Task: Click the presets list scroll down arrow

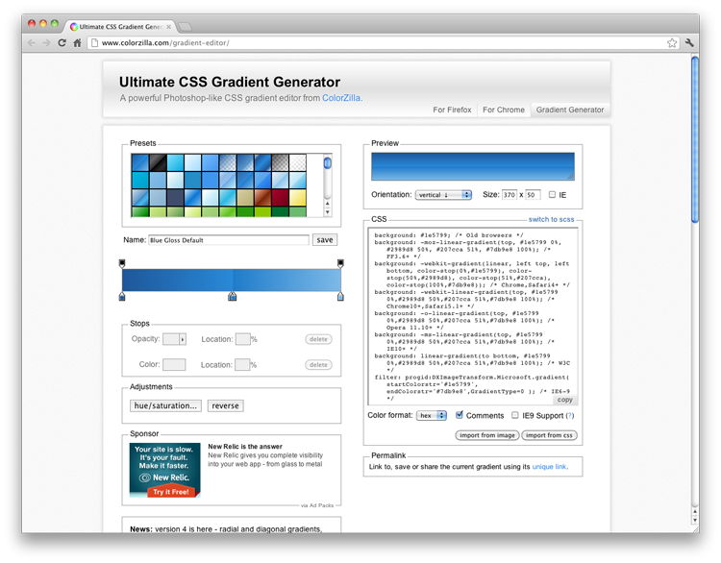Action: pos(328,212)
